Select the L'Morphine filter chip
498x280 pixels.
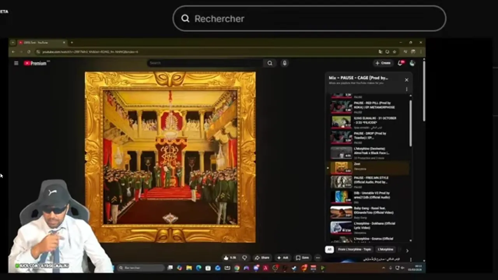(386, 249)
